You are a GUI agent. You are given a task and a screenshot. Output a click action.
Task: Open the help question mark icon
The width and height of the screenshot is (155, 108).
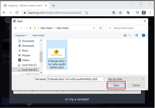pos(143,35)
